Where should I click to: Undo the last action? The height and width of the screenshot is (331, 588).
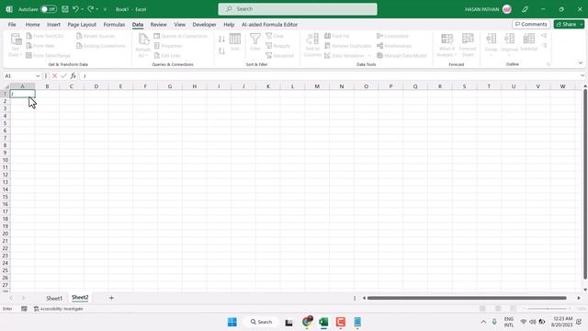click(x=75, y=9)
